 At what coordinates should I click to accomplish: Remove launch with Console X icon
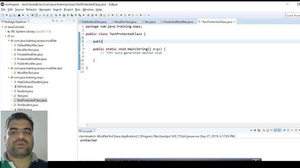(255, 130)
